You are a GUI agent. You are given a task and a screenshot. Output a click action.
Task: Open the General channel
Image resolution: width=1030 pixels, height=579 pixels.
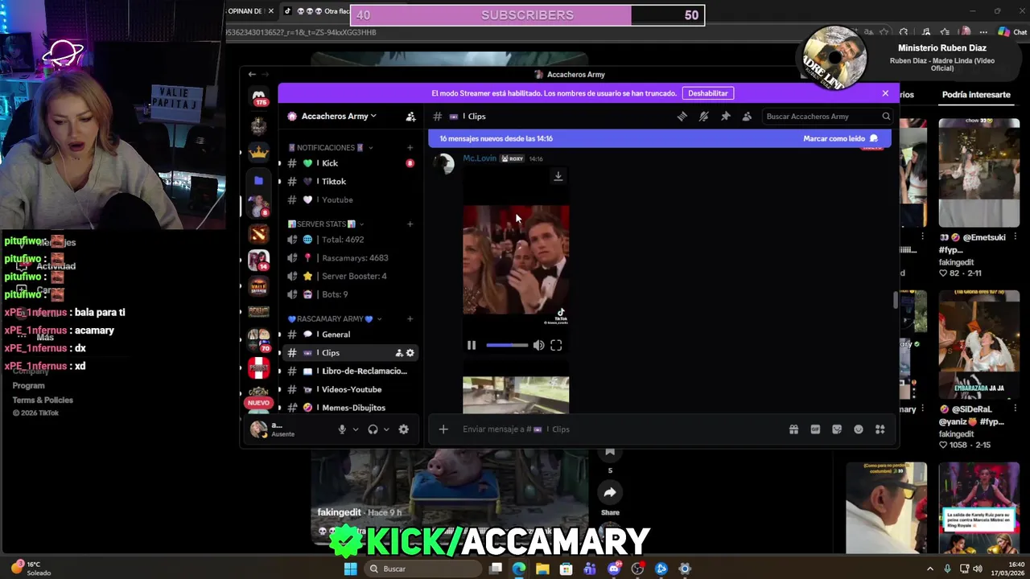coord(351,335)
